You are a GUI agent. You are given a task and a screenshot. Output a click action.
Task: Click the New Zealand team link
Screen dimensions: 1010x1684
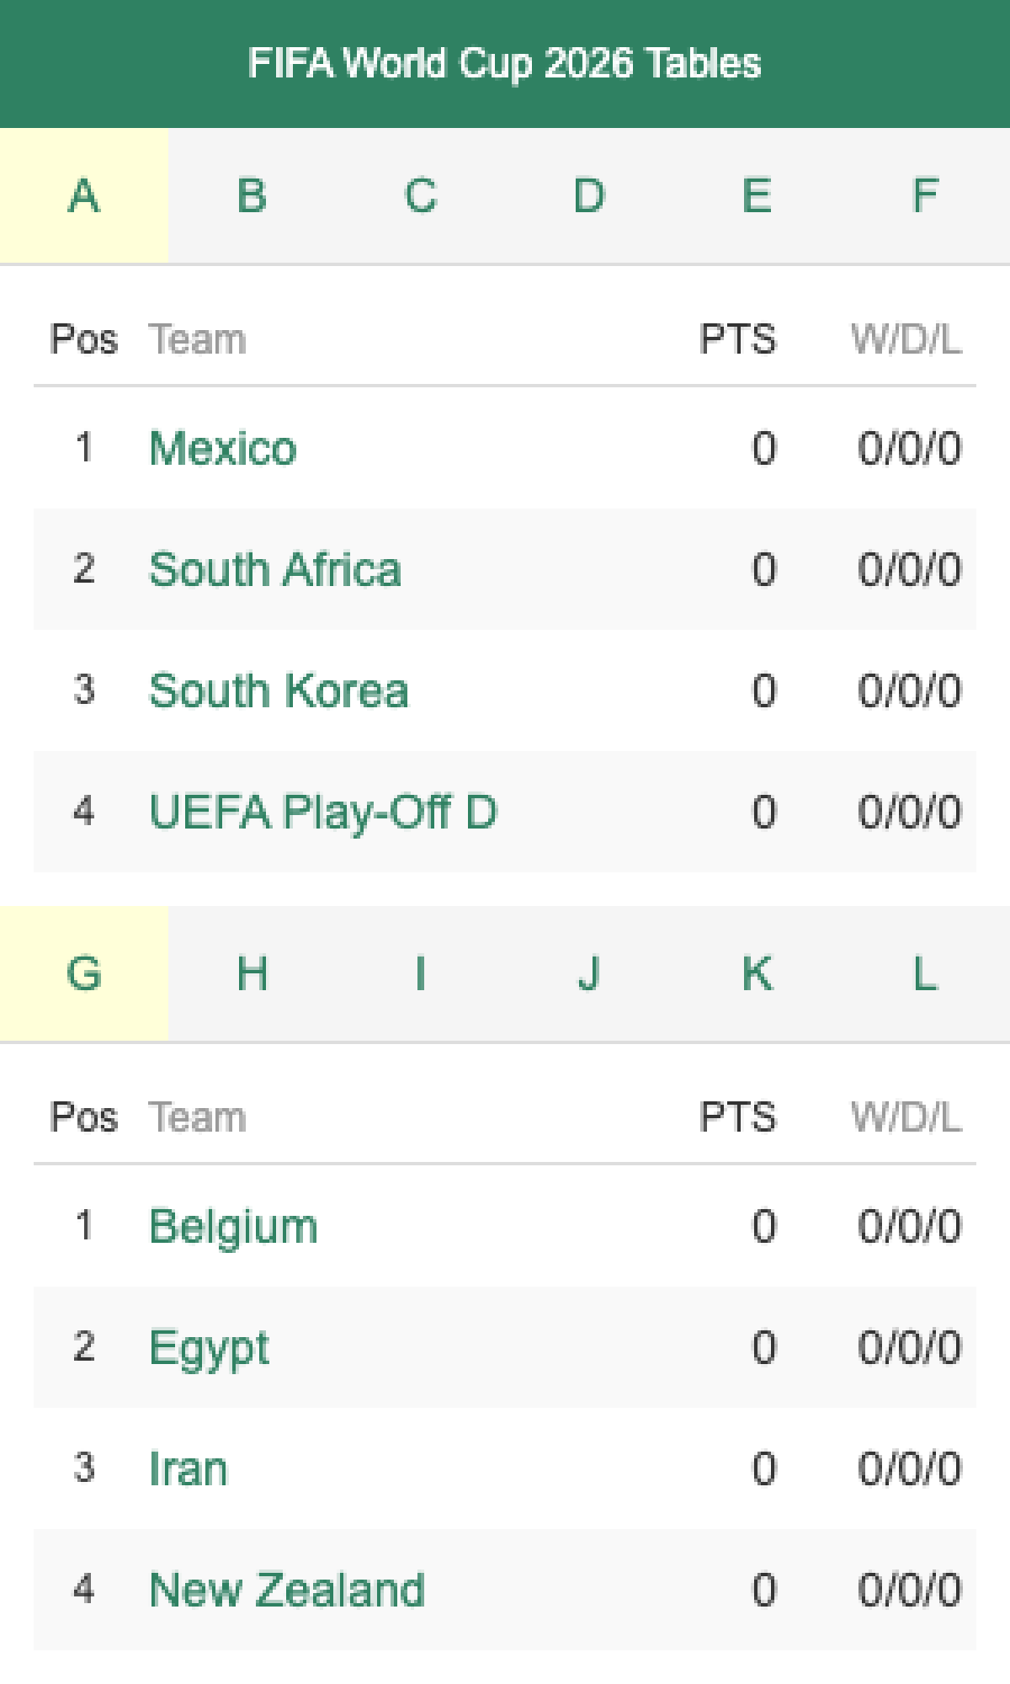pyautogui.click(x=287, y=1590)
